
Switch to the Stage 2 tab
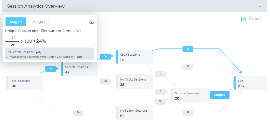(x=39, y=22)
